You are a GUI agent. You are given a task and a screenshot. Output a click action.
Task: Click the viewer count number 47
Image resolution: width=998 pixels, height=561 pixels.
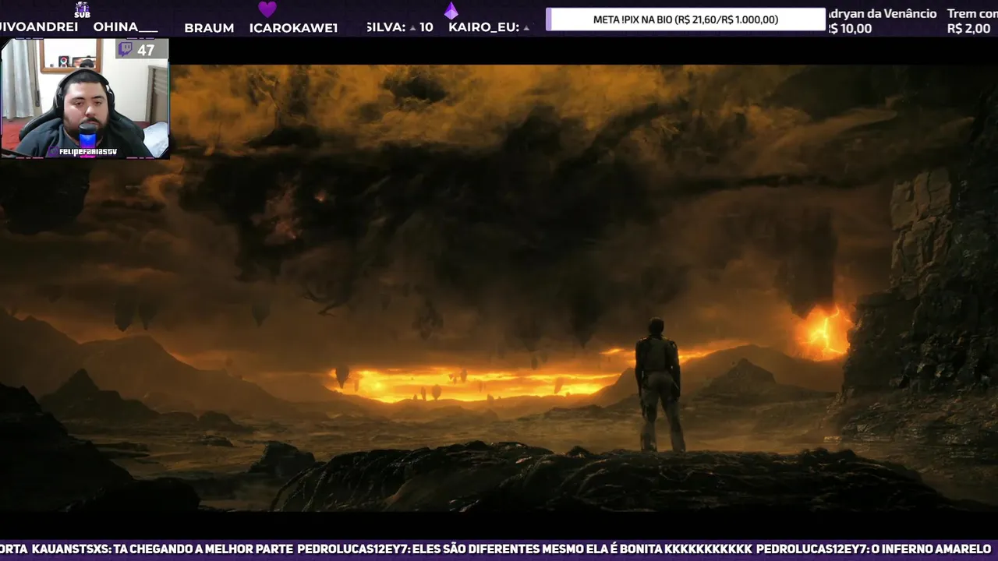pos(146,50)
